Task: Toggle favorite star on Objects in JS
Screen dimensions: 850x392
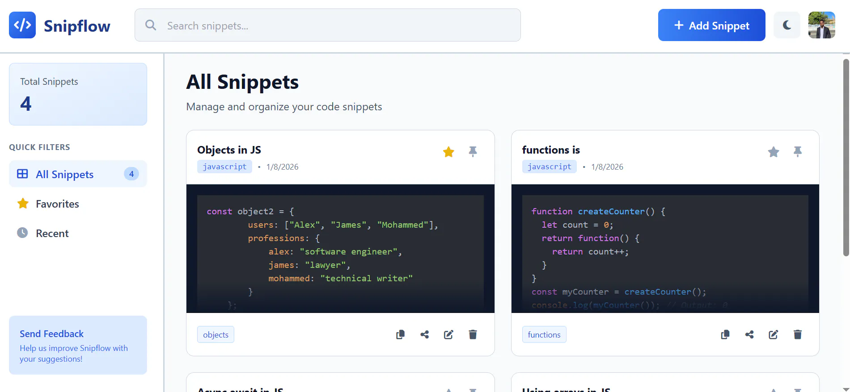Action: (448, 152)
